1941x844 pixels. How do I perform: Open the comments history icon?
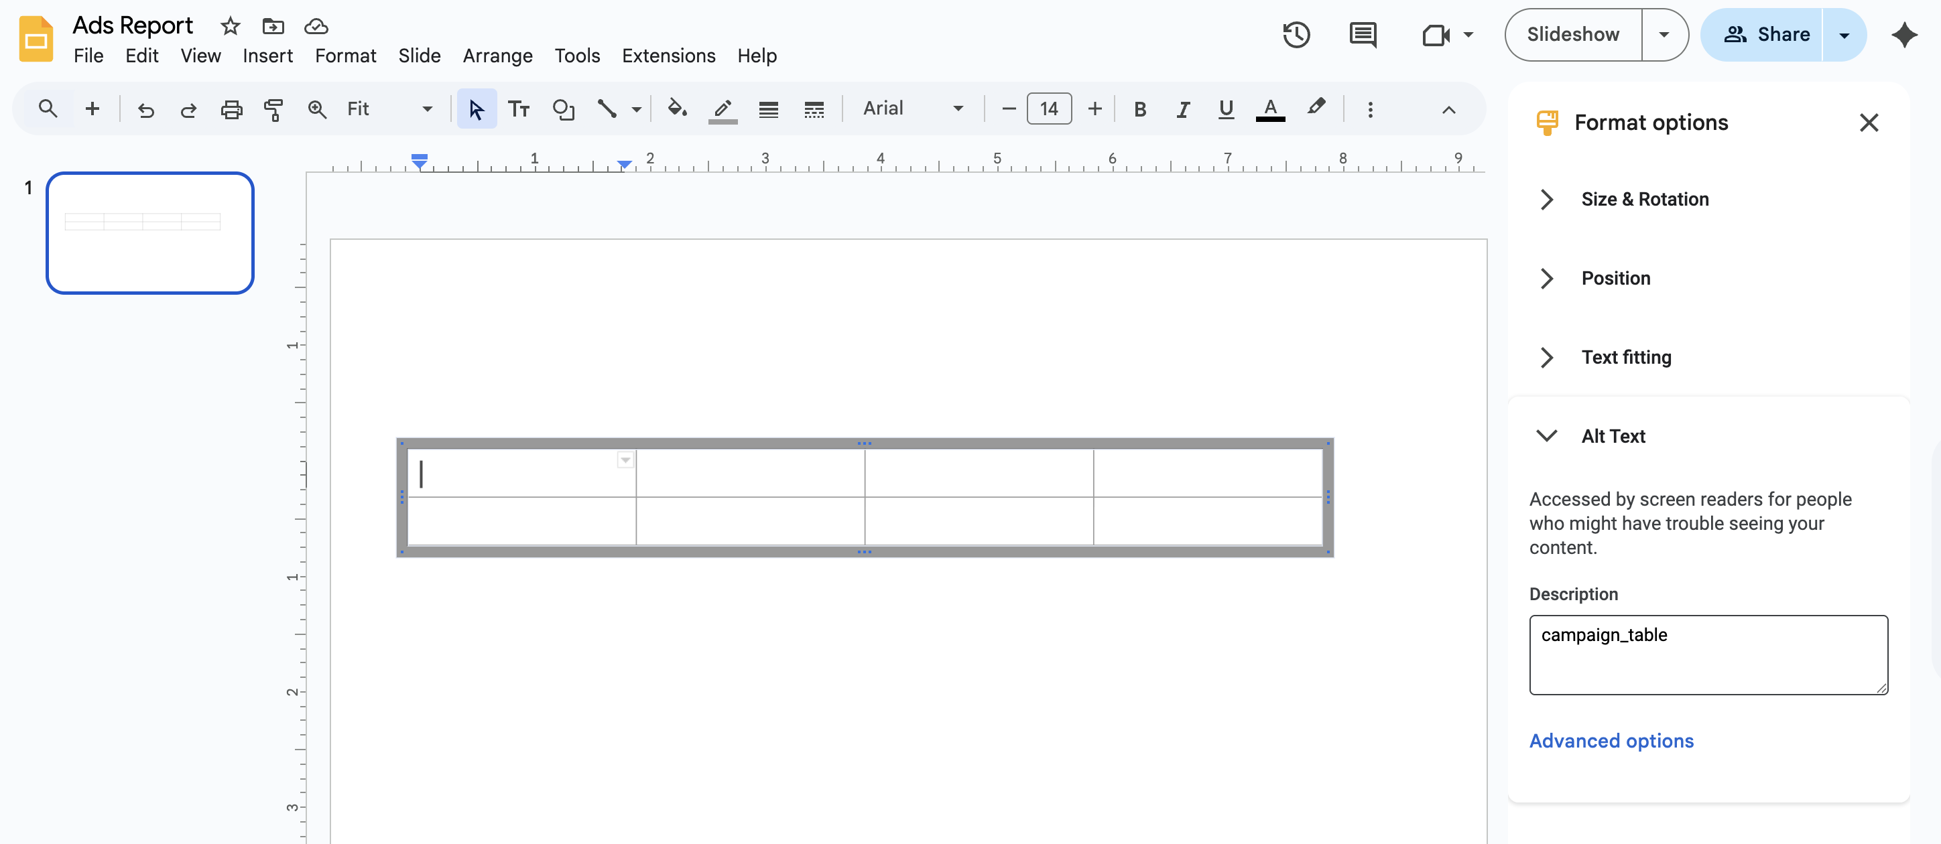pos(1363,35)
